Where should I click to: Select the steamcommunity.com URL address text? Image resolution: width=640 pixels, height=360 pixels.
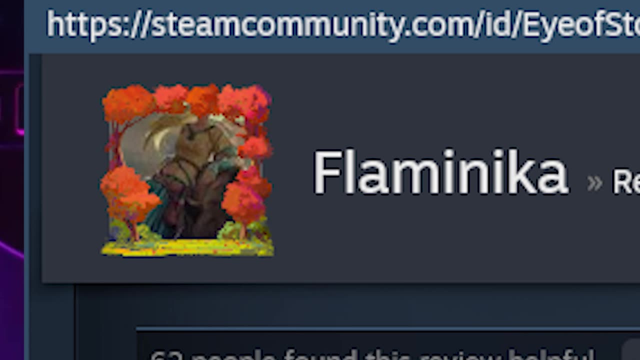[x=343, y=24]
